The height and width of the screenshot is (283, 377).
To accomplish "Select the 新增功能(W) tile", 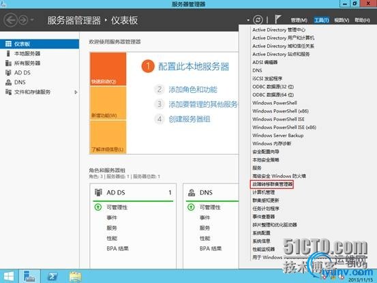I will tap(108, 103).
